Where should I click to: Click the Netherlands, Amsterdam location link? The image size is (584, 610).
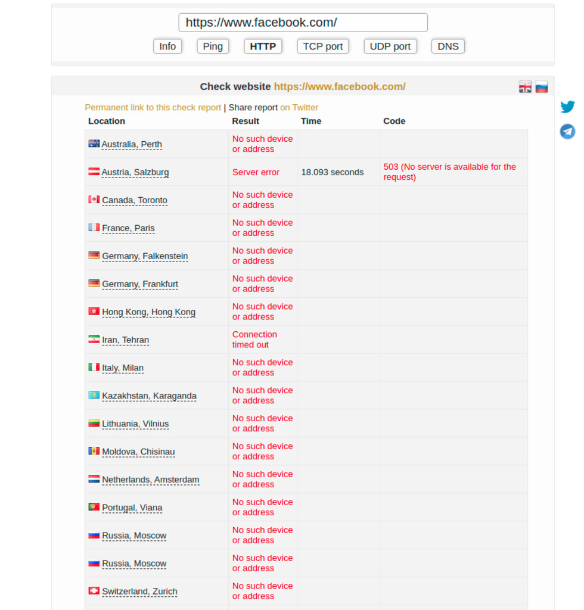pyautogui.click(x=150, y=480)
